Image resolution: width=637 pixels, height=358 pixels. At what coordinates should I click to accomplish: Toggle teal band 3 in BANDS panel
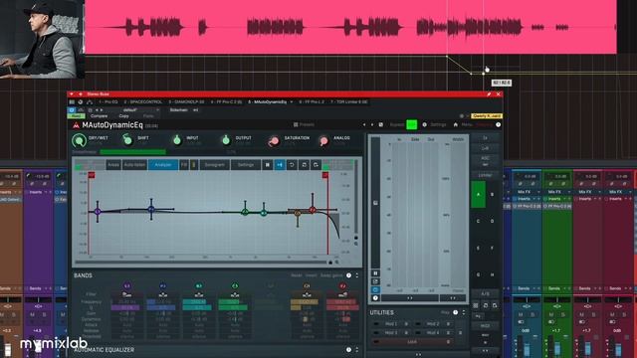click(199, 285)
